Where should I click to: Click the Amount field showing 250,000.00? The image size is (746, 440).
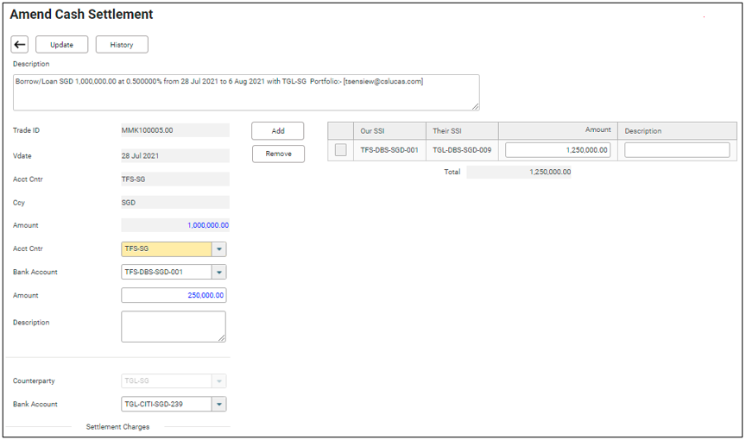click(174, 296)
